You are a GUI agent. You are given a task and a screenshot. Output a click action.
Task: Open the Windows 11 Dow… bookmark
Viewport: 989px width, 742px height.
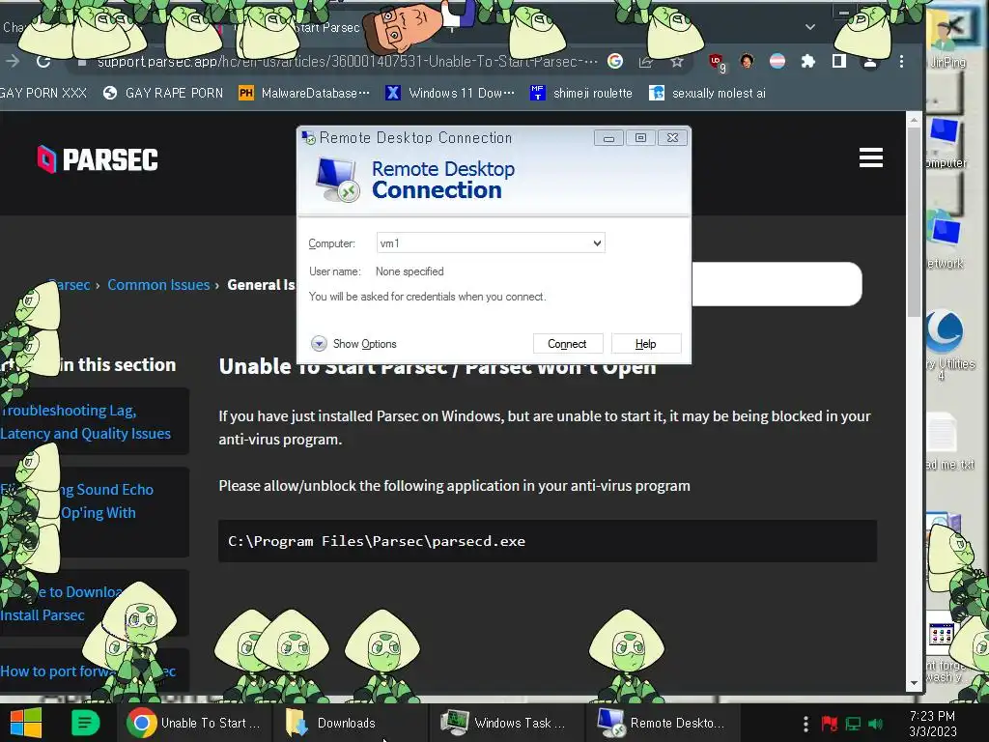[450, 94]
